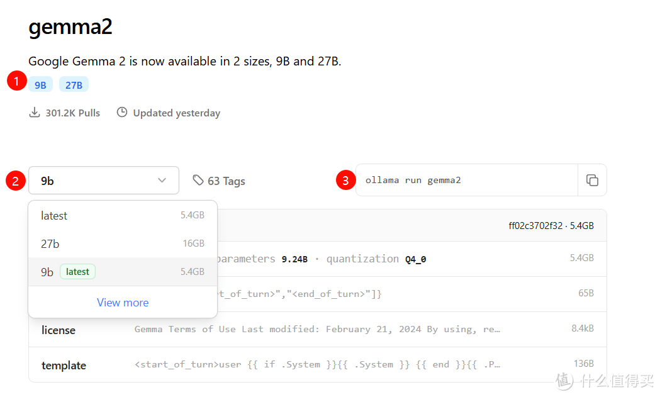Screen dimensions: 660x397
Task: Click the red number 2 marker
Action: [16, 181]
